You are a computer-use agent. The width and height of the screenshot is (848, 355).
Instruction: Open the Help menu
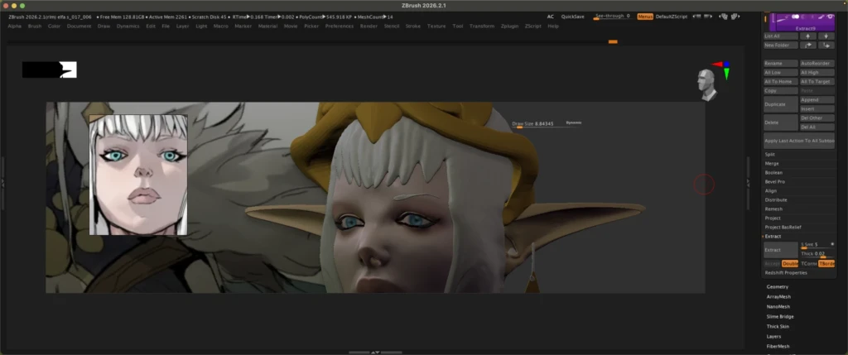point(552,26)
